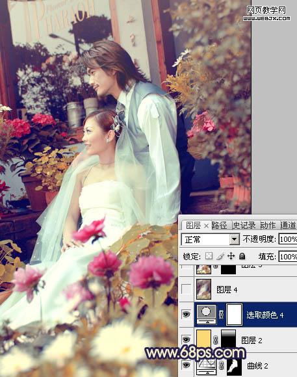Select the partly hidden top layer's black mask
Image resolution: width=297 pixels, height=377 pixels.
click(x=228, y=269)
